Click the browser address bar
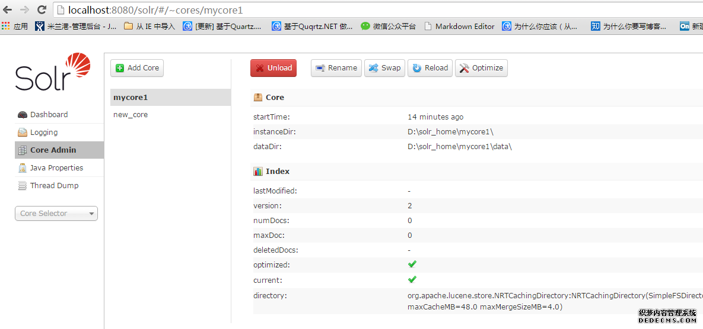Viewport: 703px width, 329px height. point(356,10)
